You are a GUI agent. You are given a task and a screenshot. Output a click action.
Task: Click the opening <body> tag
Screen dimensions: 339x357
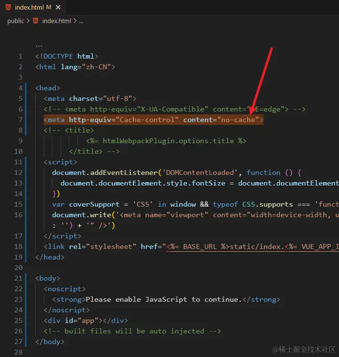[48, 279]
